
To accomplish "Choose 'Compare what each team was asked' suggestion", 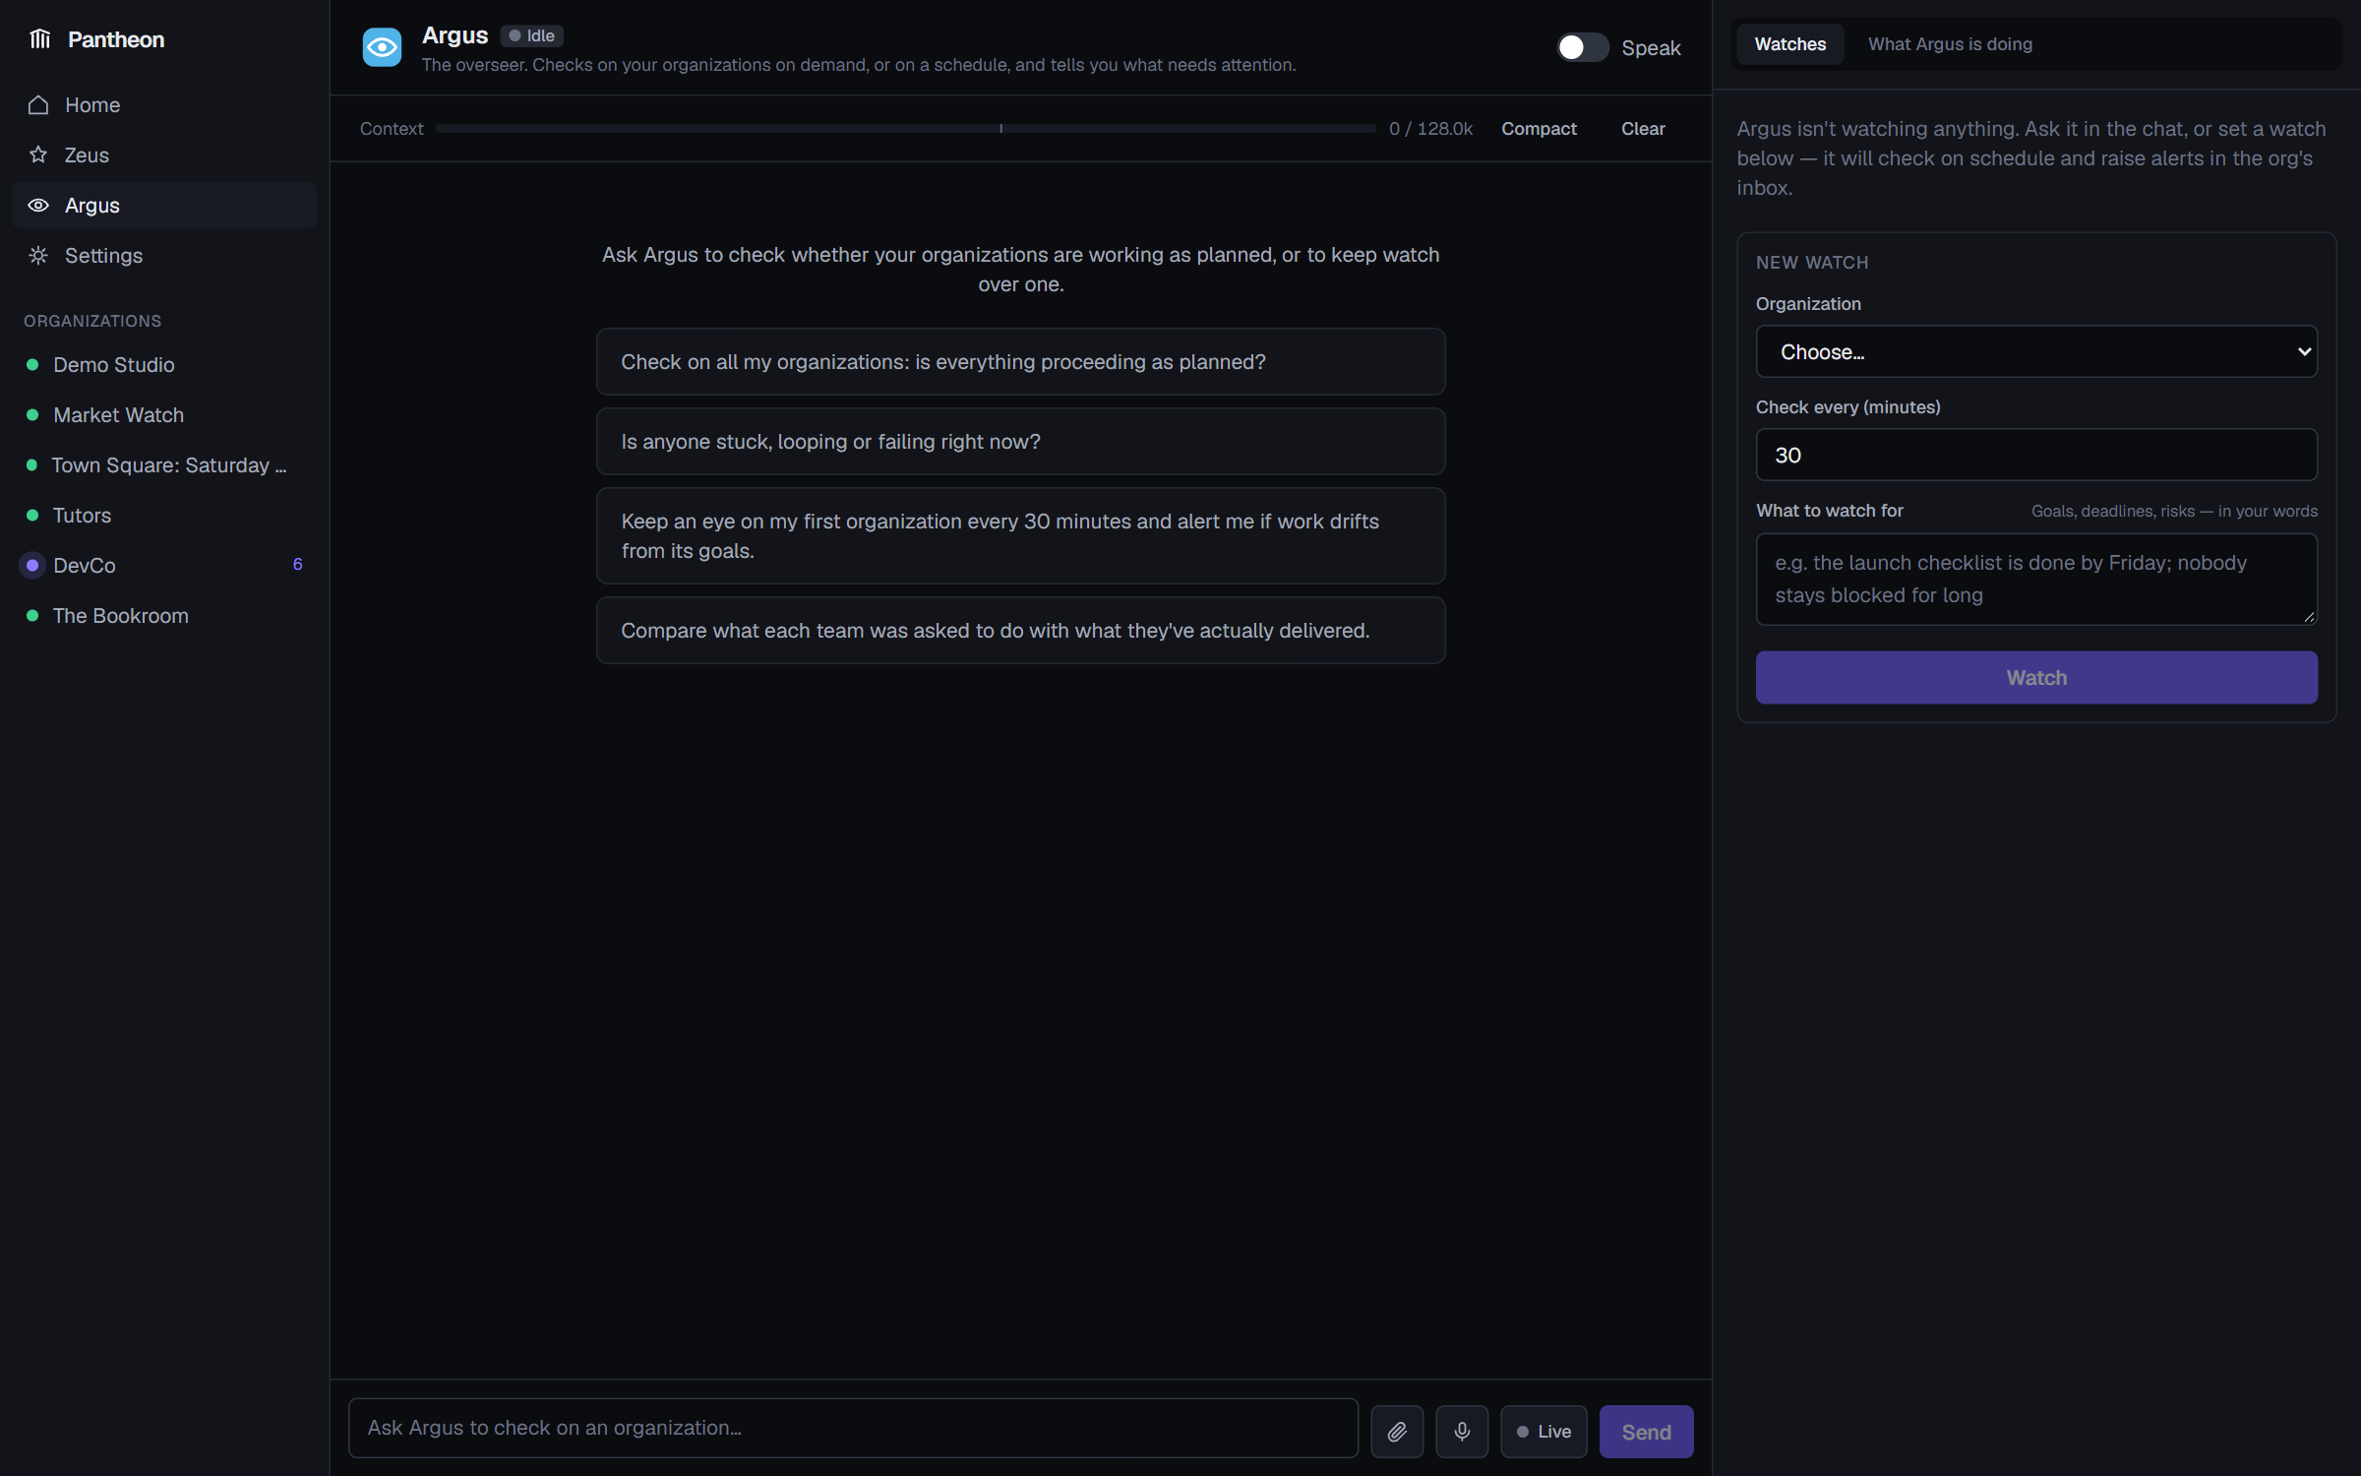I will (1020, 631).
